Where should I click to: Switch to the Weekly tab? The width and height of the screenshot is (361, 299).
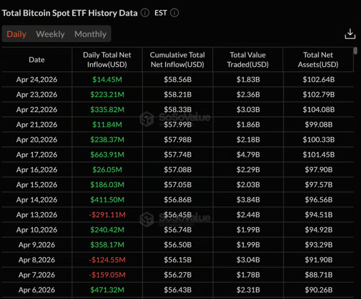(50, 34)
